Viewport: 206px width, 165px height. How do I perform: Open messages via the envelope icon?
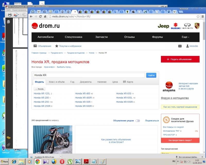pyautogui.click(x=180, y=46)
